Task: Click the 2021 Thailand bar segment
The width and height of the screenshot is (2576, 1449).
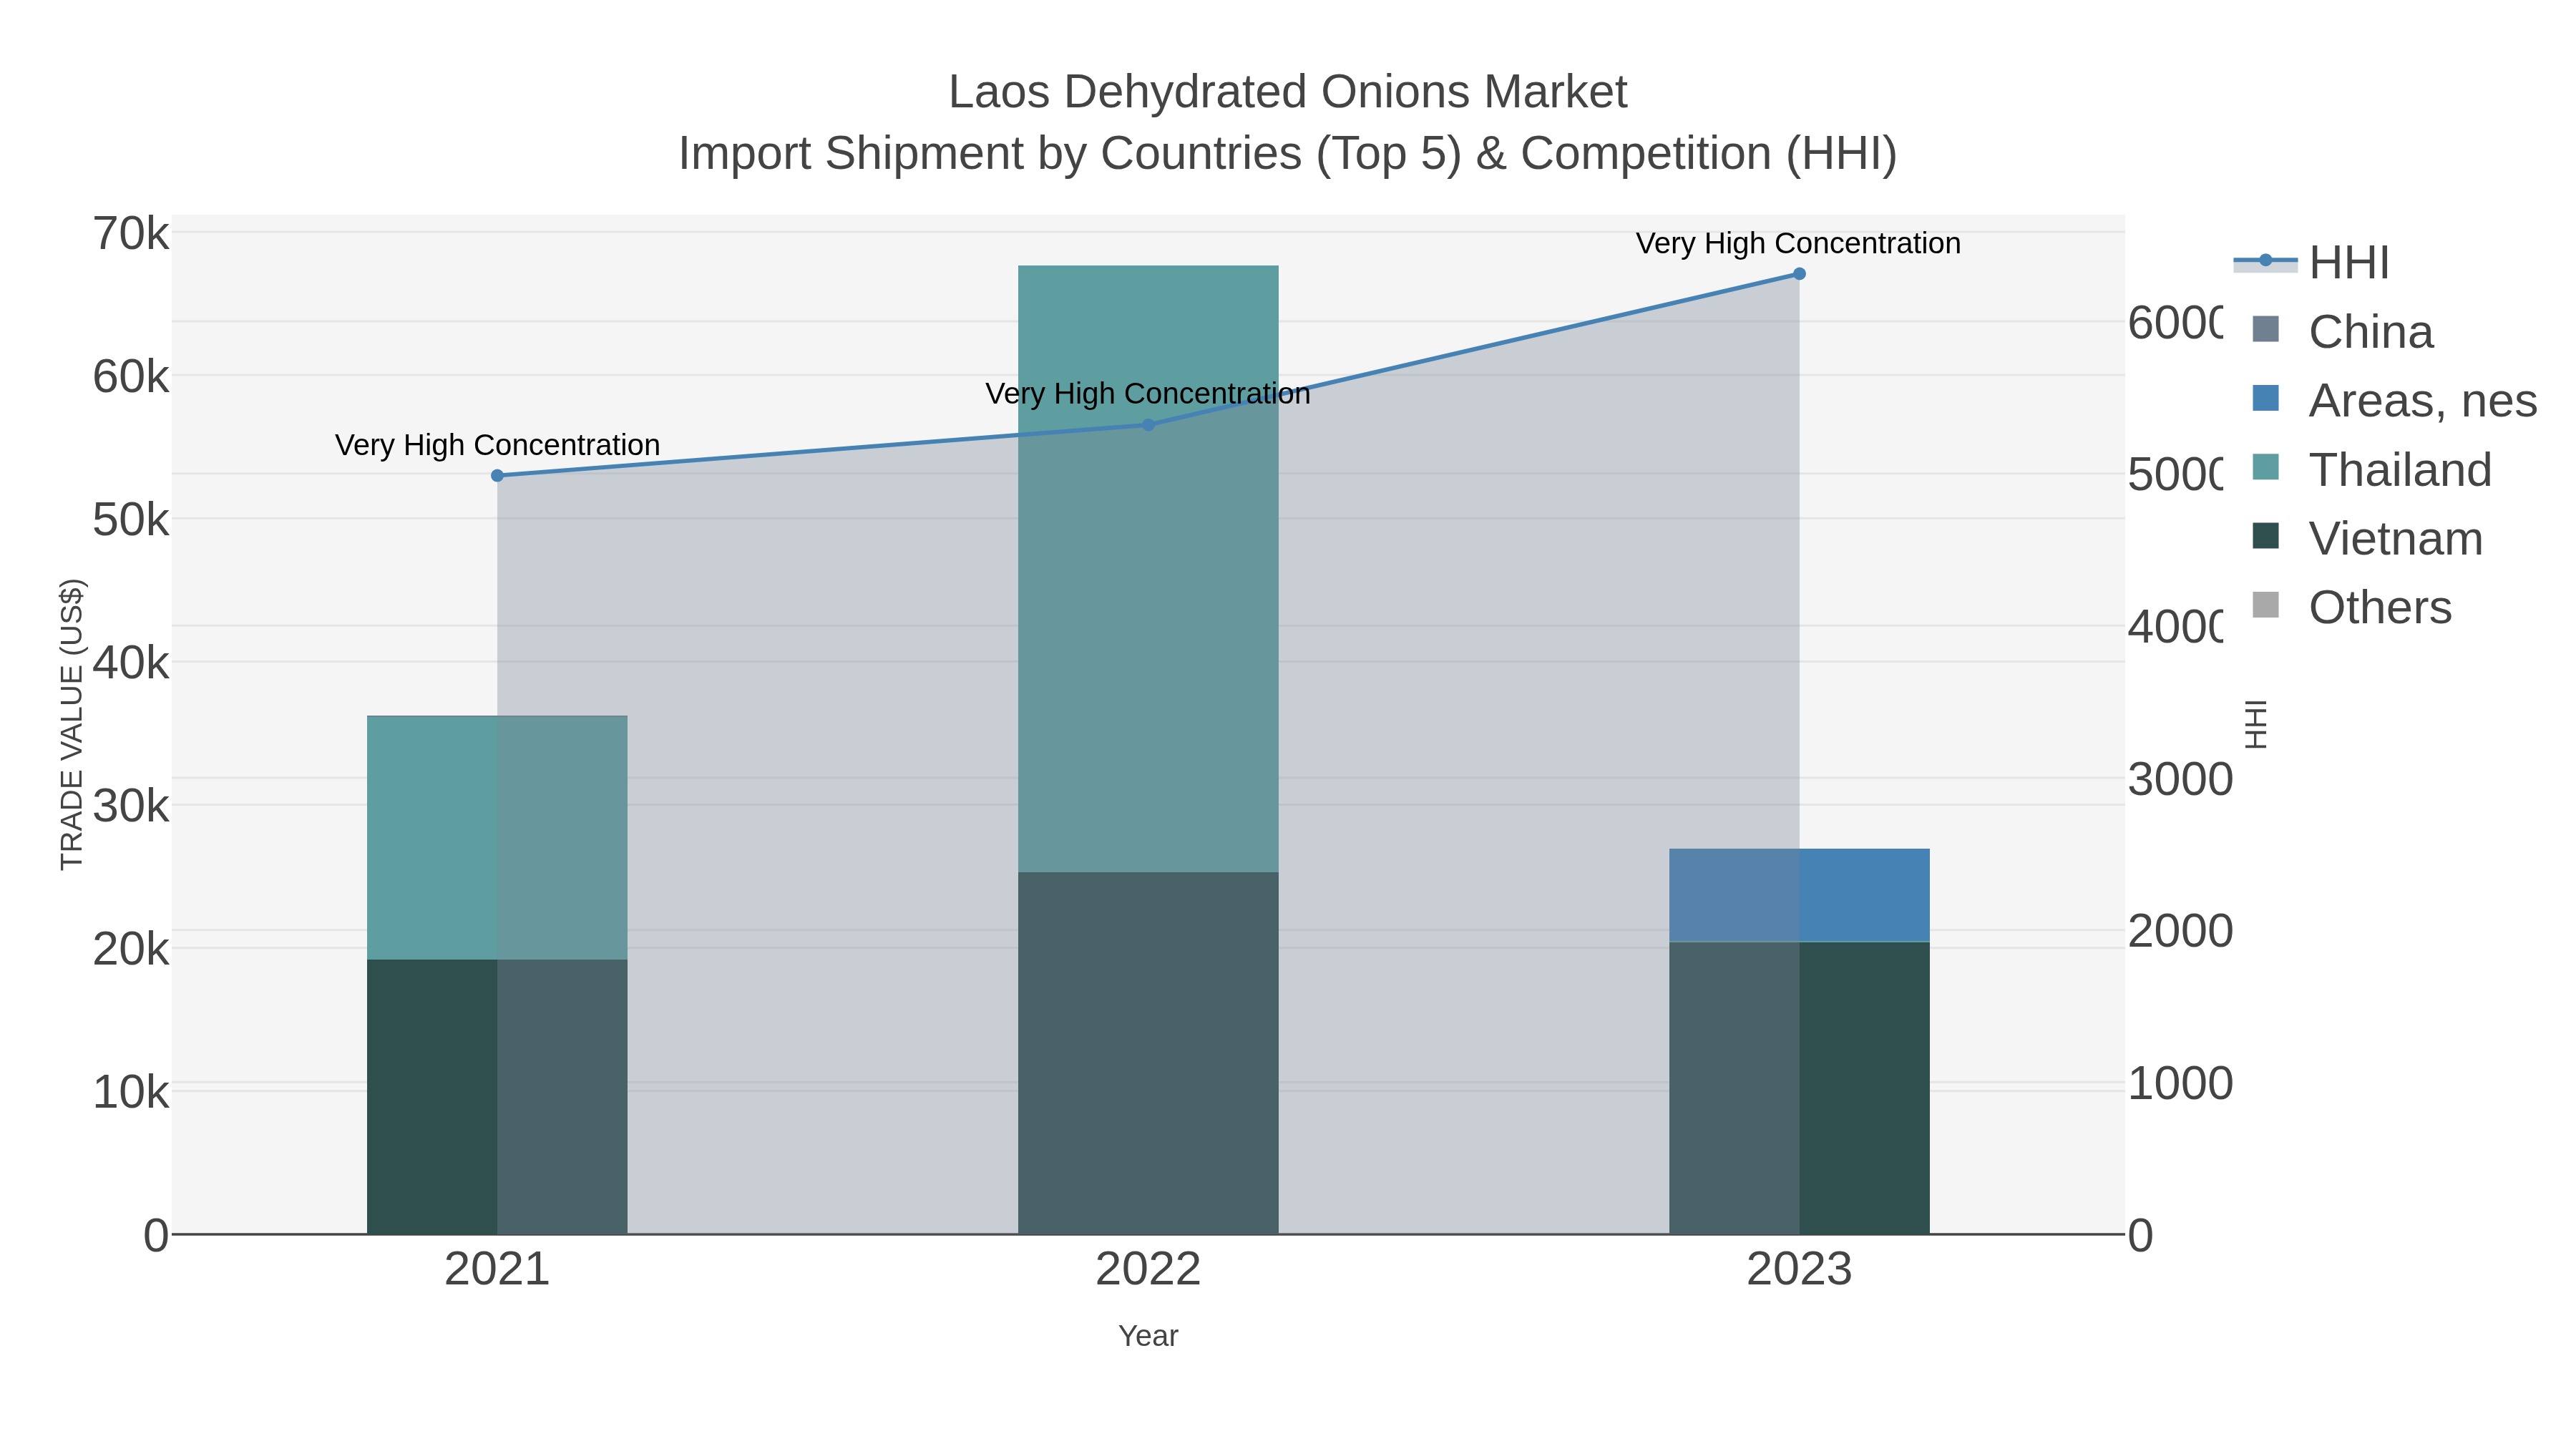Action: coord(497,838)
